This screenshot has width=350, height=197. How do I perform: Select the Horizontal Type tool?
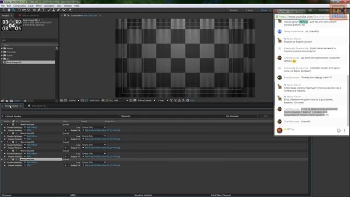click(x=43, y=10)
